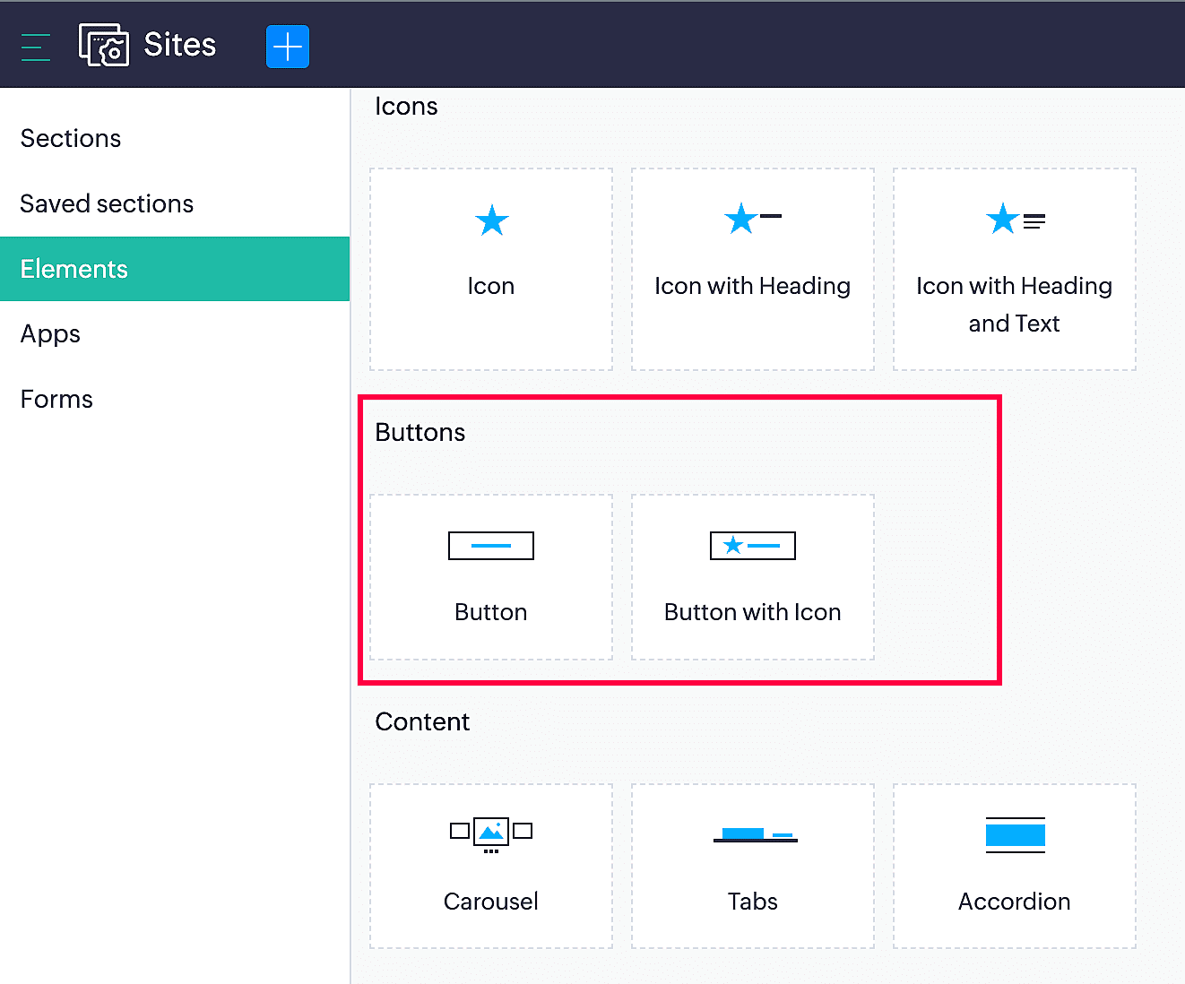The image size is (1185, 984).
Task: Add the Carousel element icon
Action: [x=491, y=833]
